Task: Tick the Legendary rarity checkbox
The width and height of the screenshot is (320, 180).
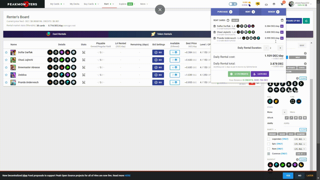Action: (269, 139)
